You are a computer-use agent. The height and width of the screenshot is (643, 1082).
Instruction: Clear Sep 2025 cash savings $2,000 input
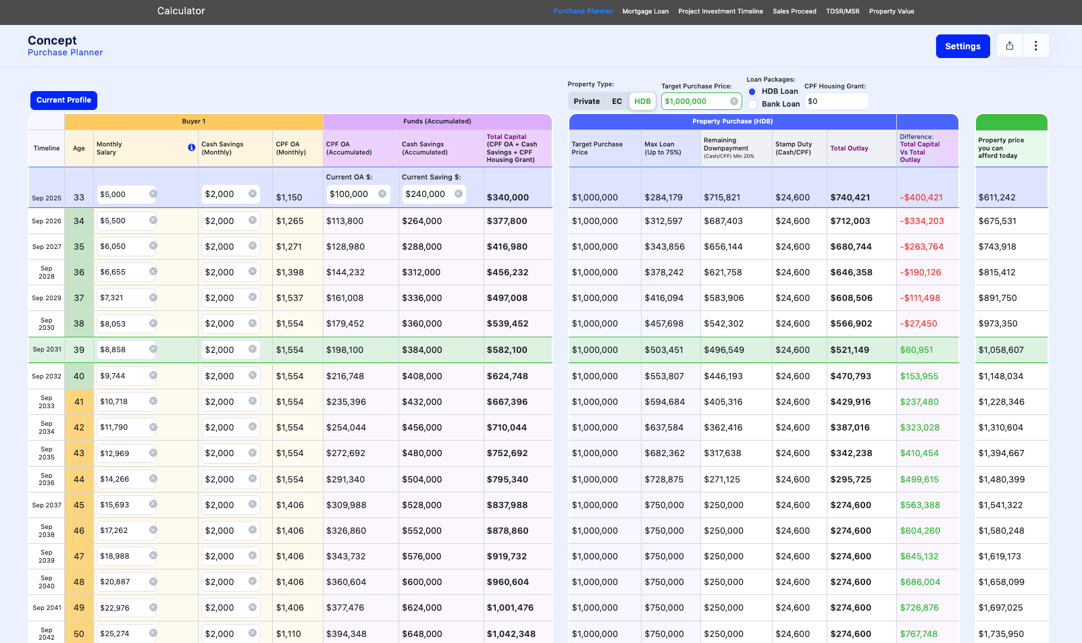pyautogui.click(x=253, y=194)
